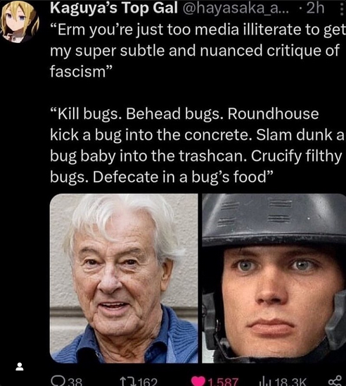View analytics via bar chart icon
Screen dimensions: 346x386
click(x=267, y=382)
